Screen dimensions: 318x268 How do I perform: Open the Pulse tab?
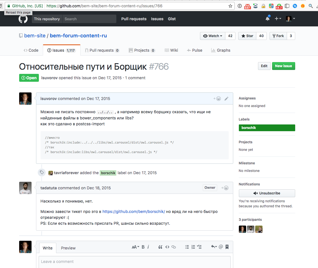(195, 50)
